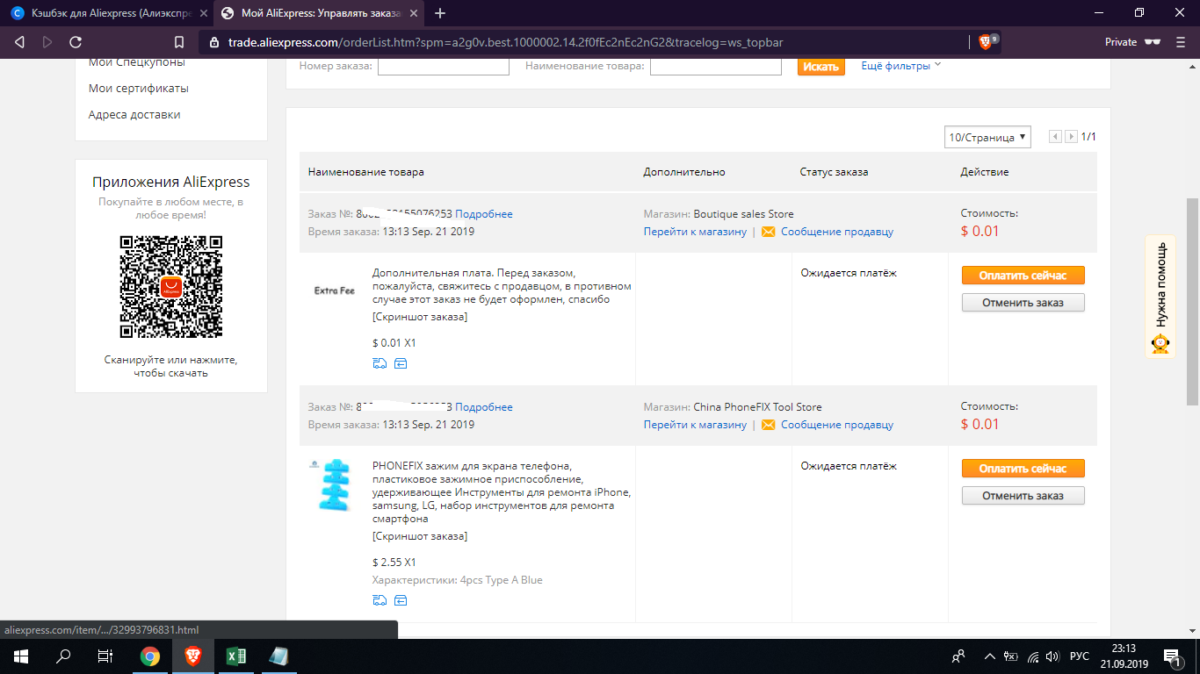Open Скриншот заказа for the PHONEFIX order

click(420, 536)
